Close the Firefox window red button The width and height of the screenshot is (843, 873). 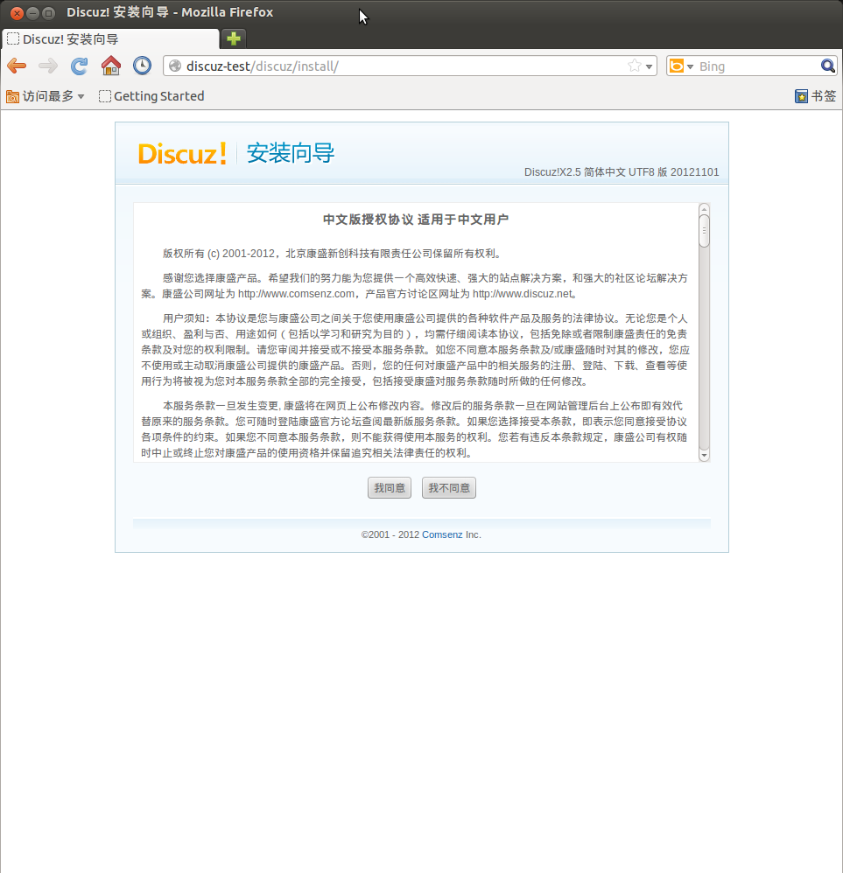(18, 13)
